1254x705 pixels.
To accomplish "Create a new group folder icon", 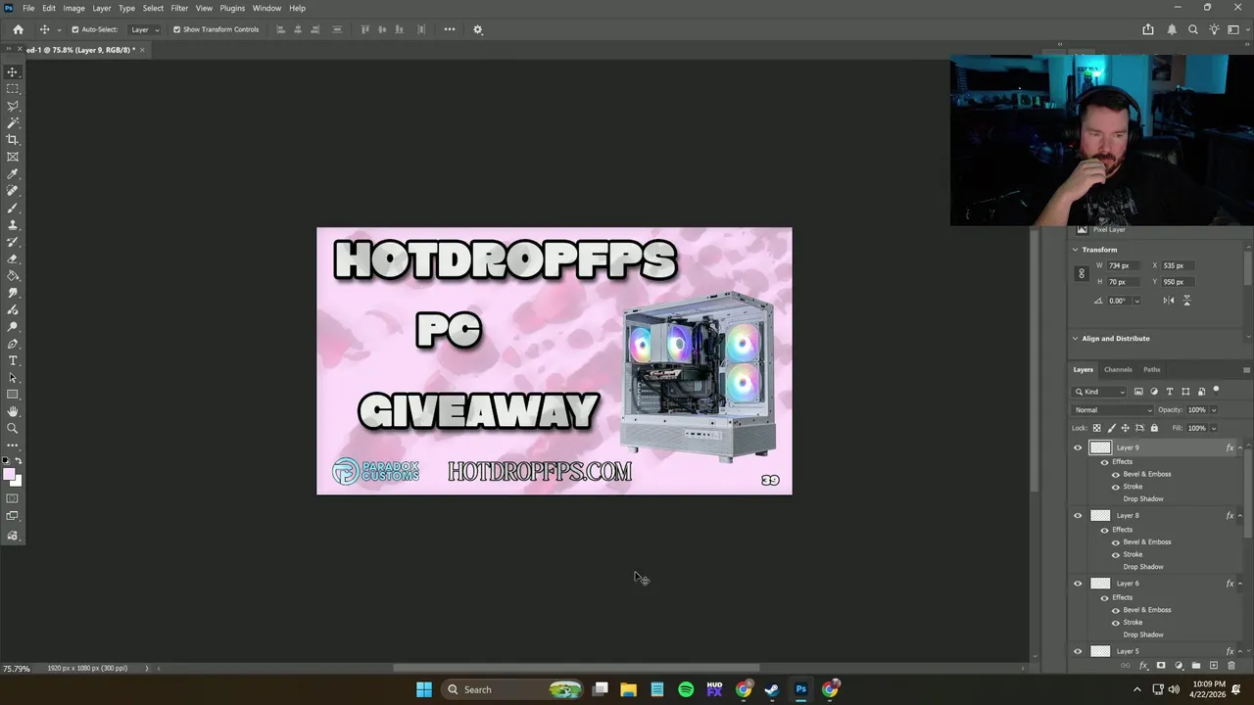I will pyautogui.click(x=1196, y=666).
